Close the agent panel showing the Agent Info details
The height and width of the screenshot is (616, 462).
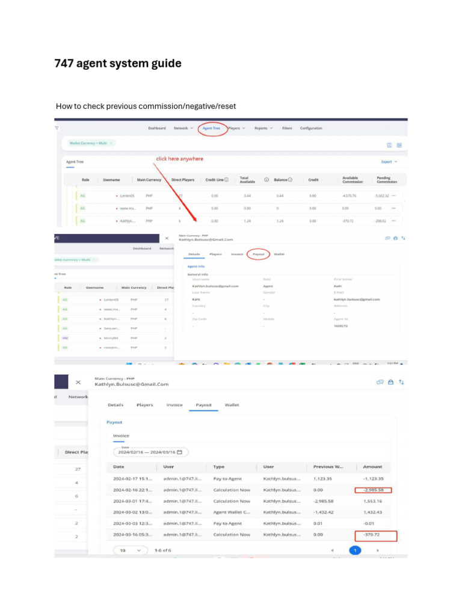point(167,238)
